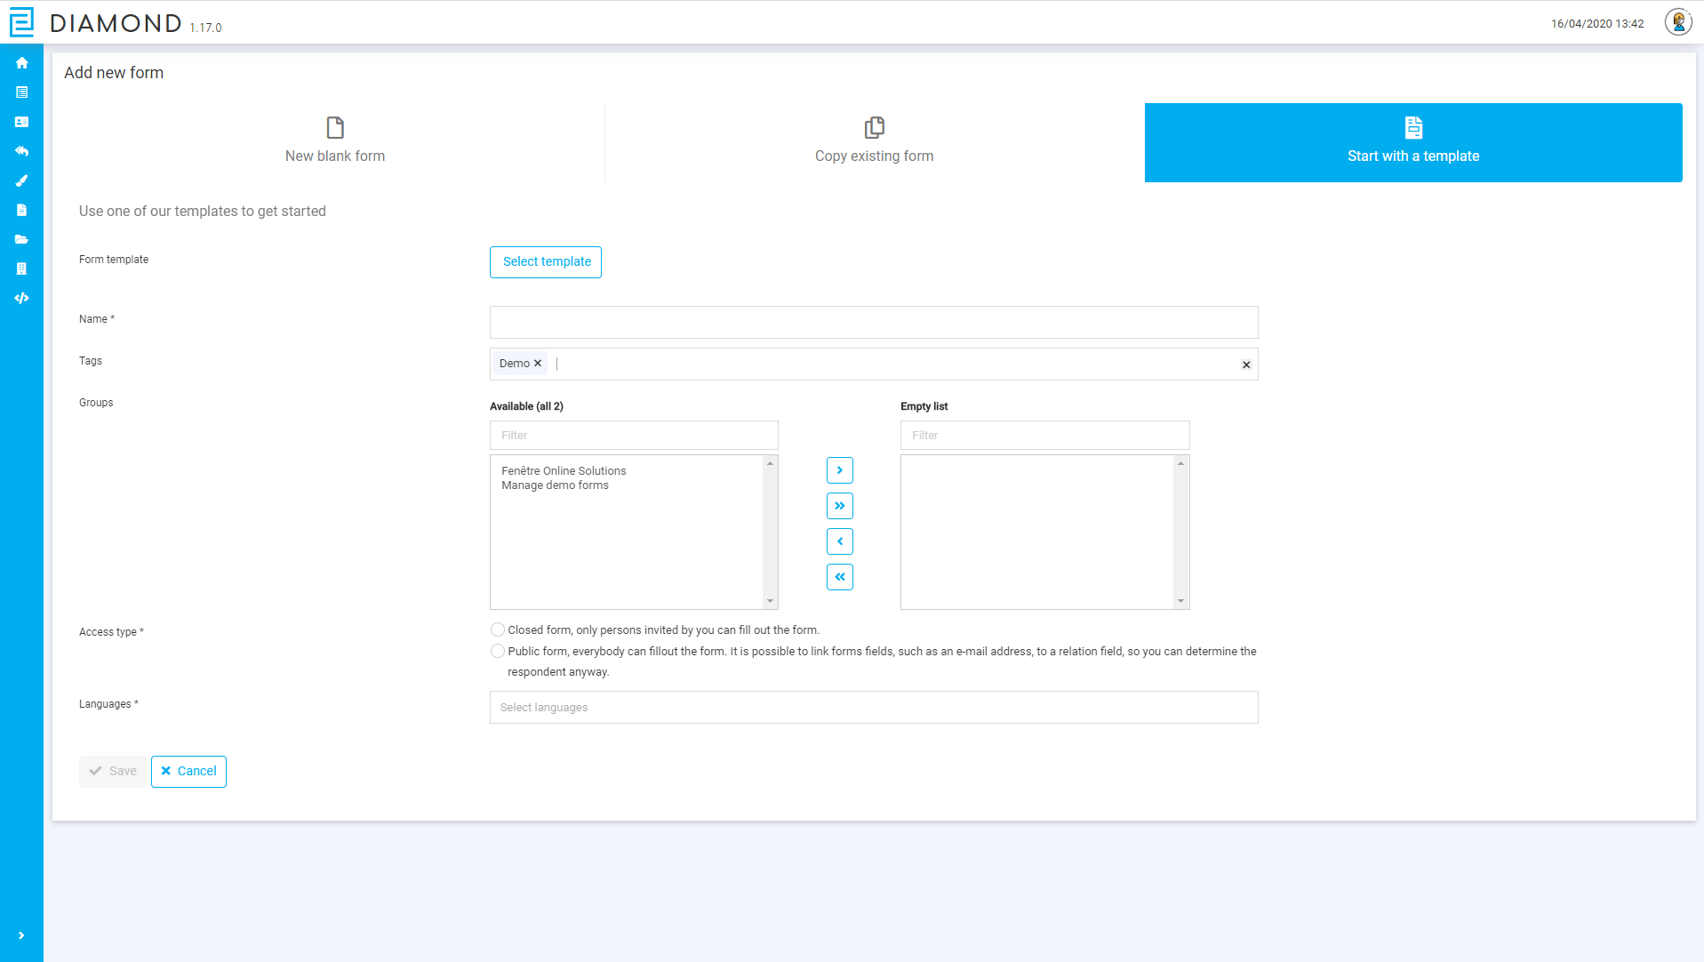1704x962 pixels.
Task: Open the folder sidebar icon
Action: [x=21, y=239]
